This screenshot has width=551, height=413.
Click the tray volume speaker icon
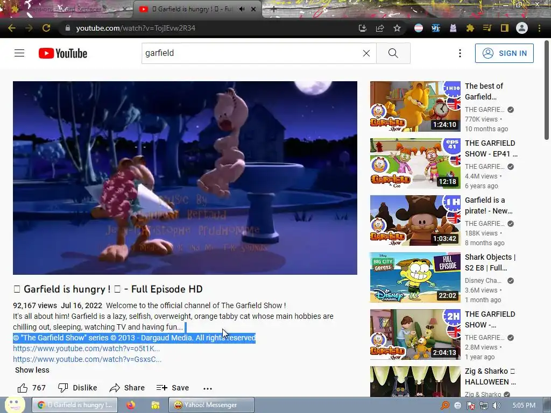[x=497, y=405]
